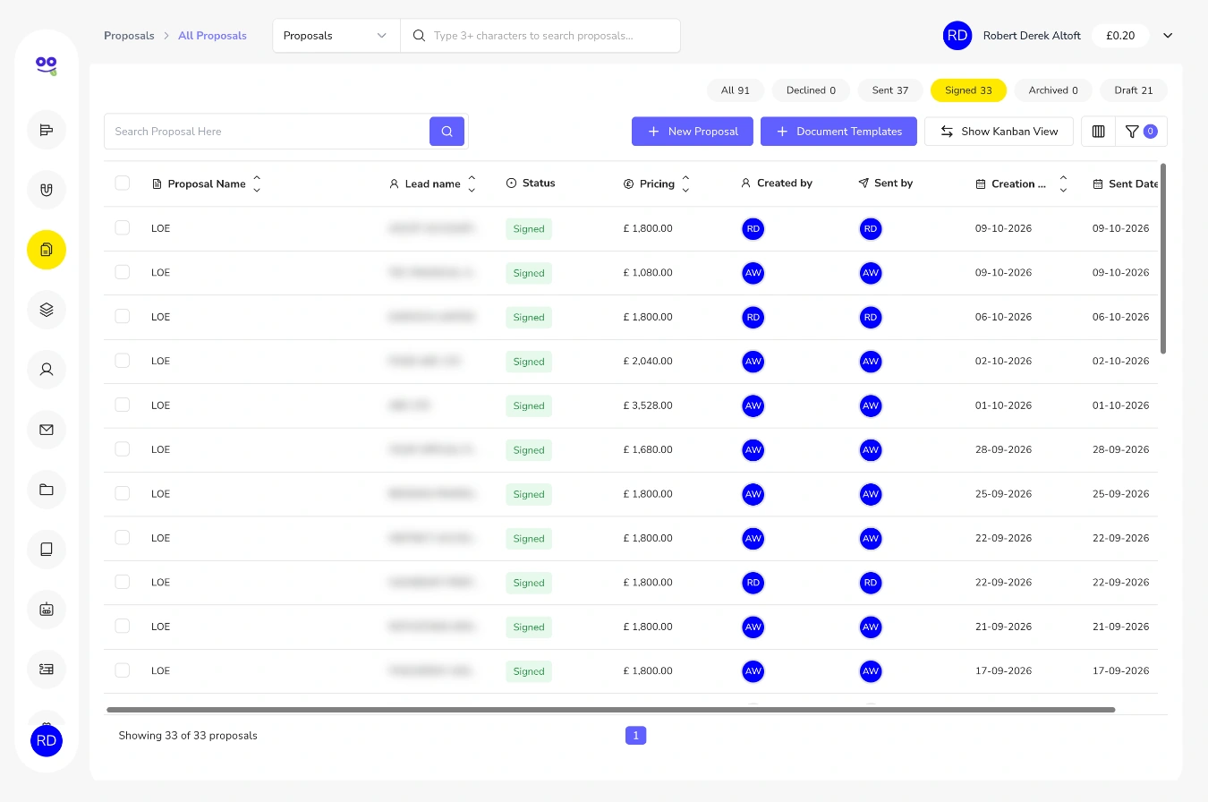
Task: Tick the checkbox for the 25-09-2026 row
Action: 123,493
